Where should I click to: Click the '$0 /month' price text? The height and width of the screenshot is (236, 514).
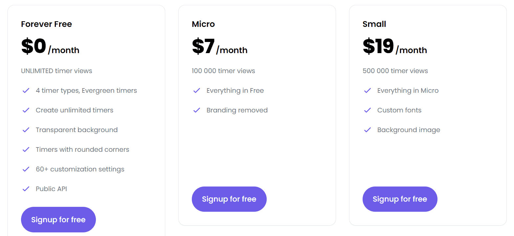click(x=50, y=46)
